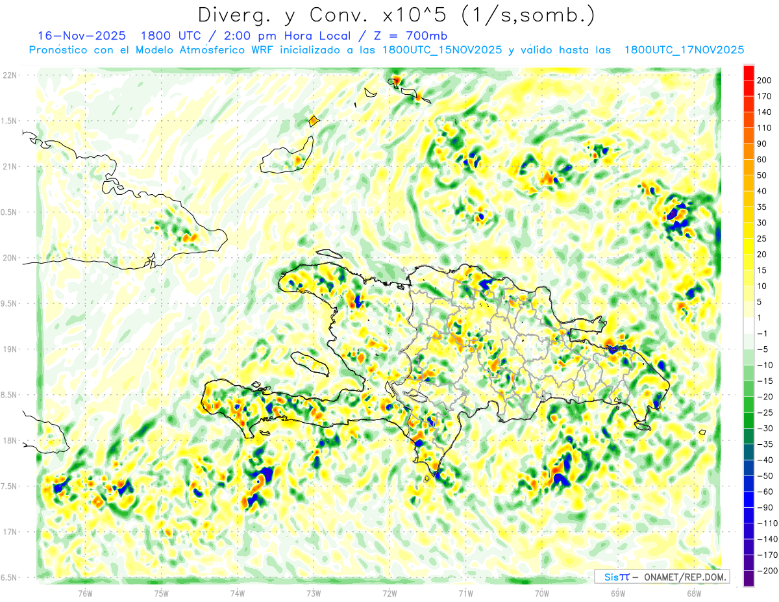
Task: Click valid-until time '1800UTC_17NOV2025'
Action: [684, 50]
